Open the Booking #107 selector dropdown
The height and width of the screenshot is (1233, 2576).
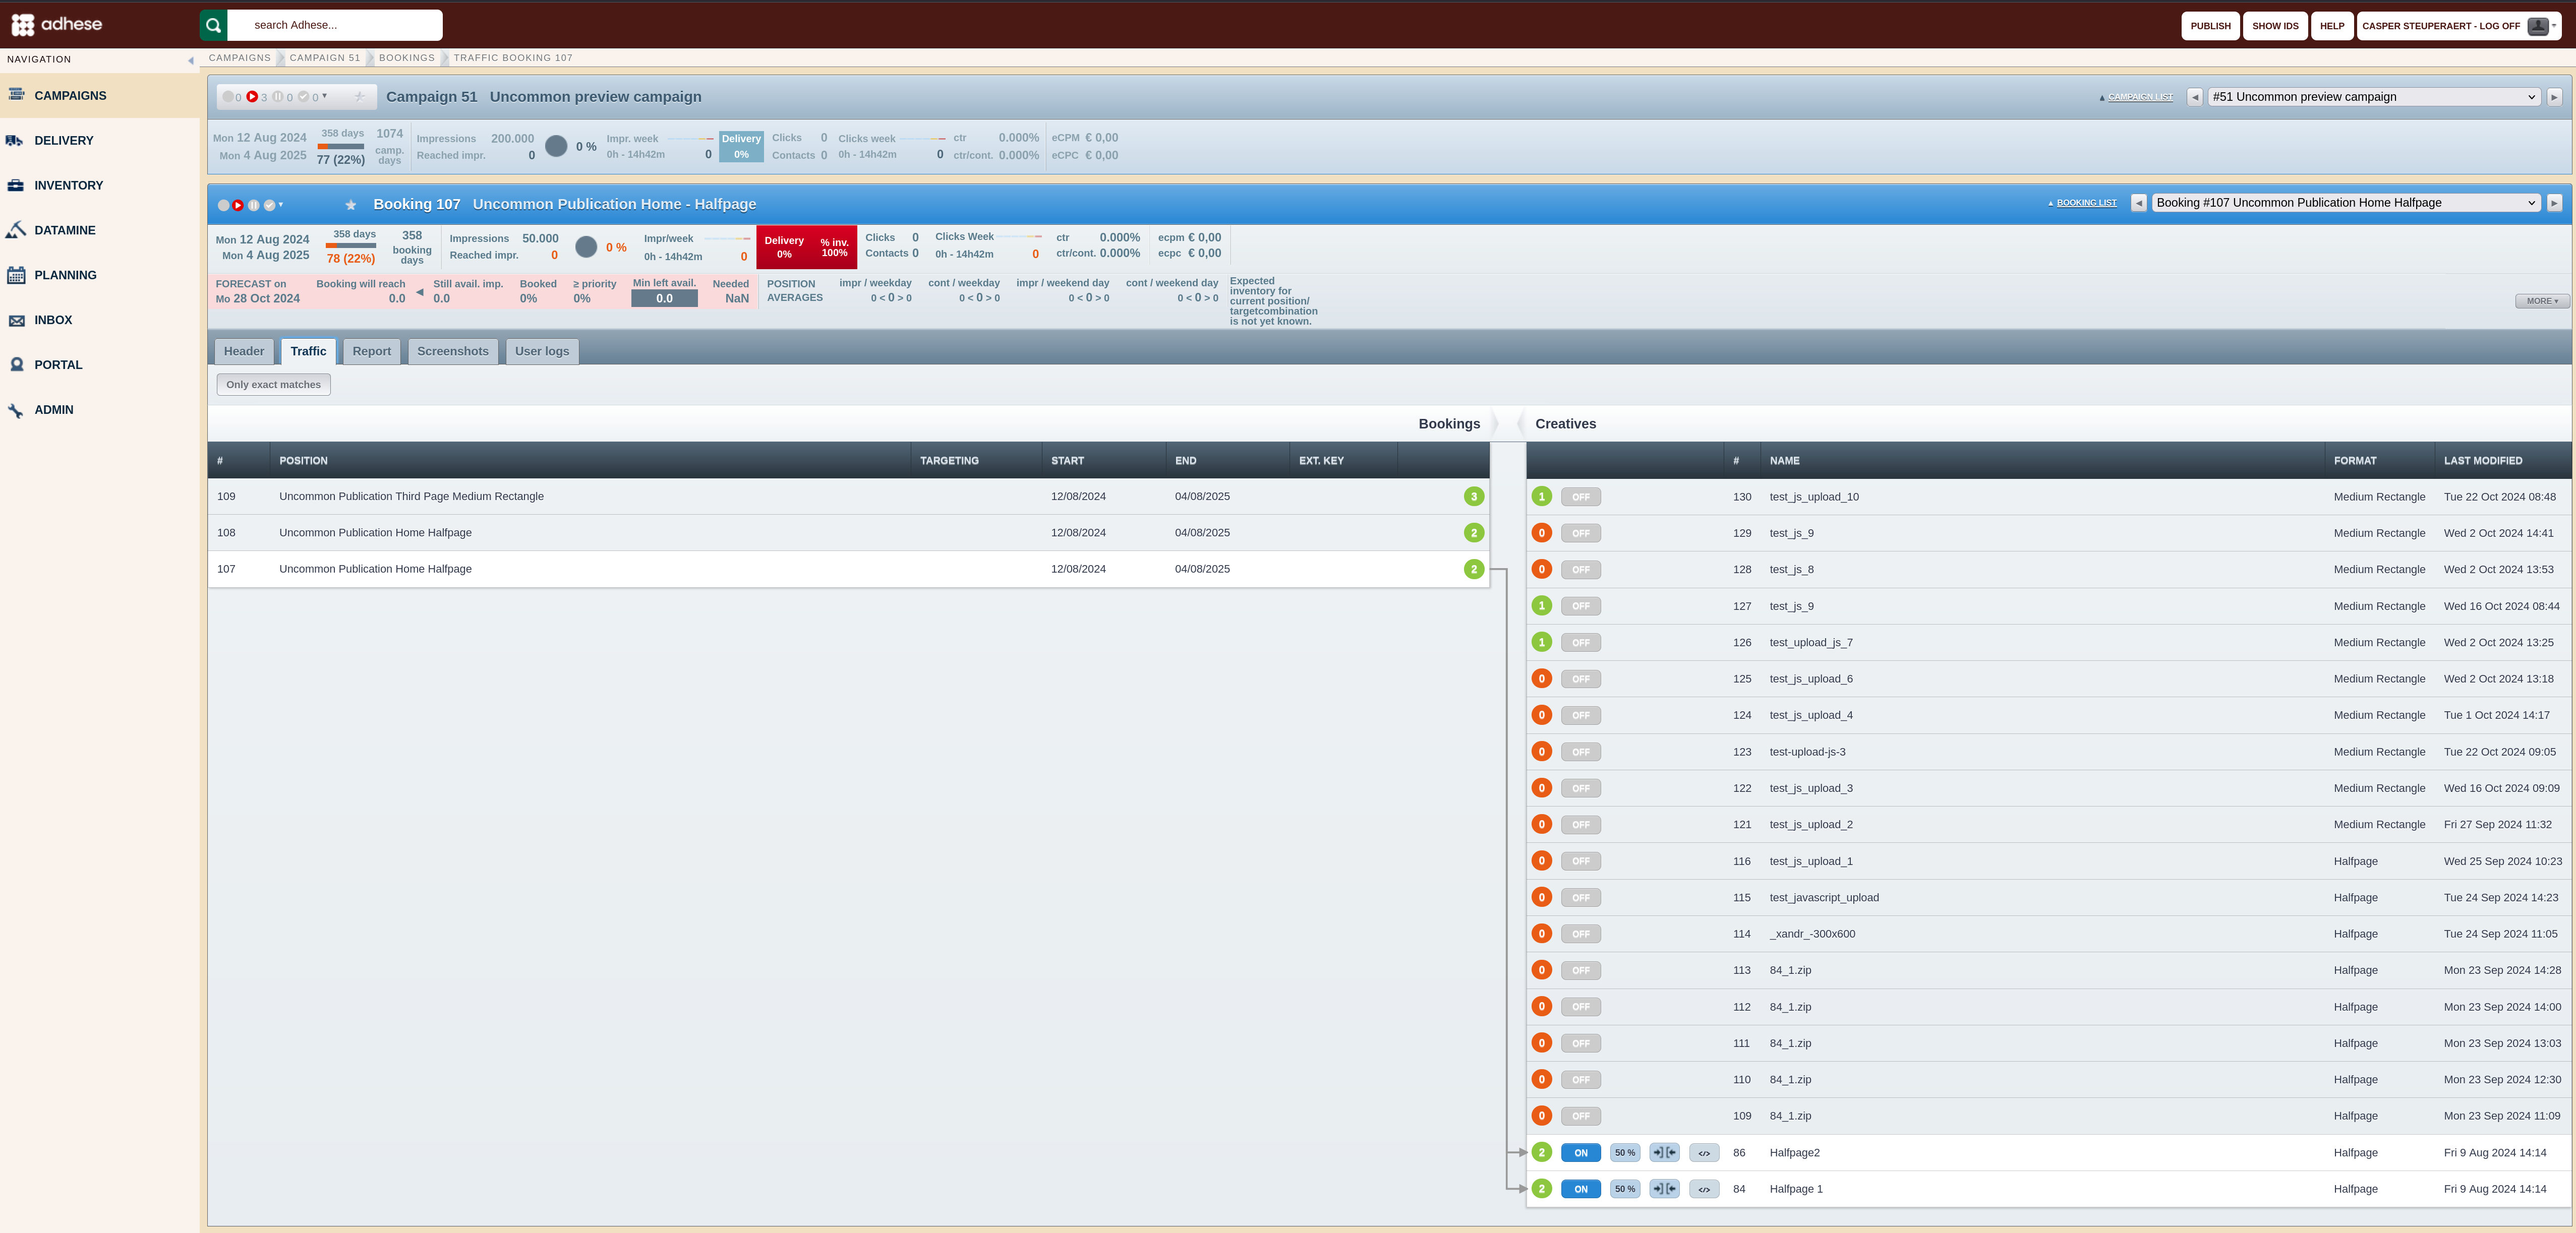tap(2346, 203)
